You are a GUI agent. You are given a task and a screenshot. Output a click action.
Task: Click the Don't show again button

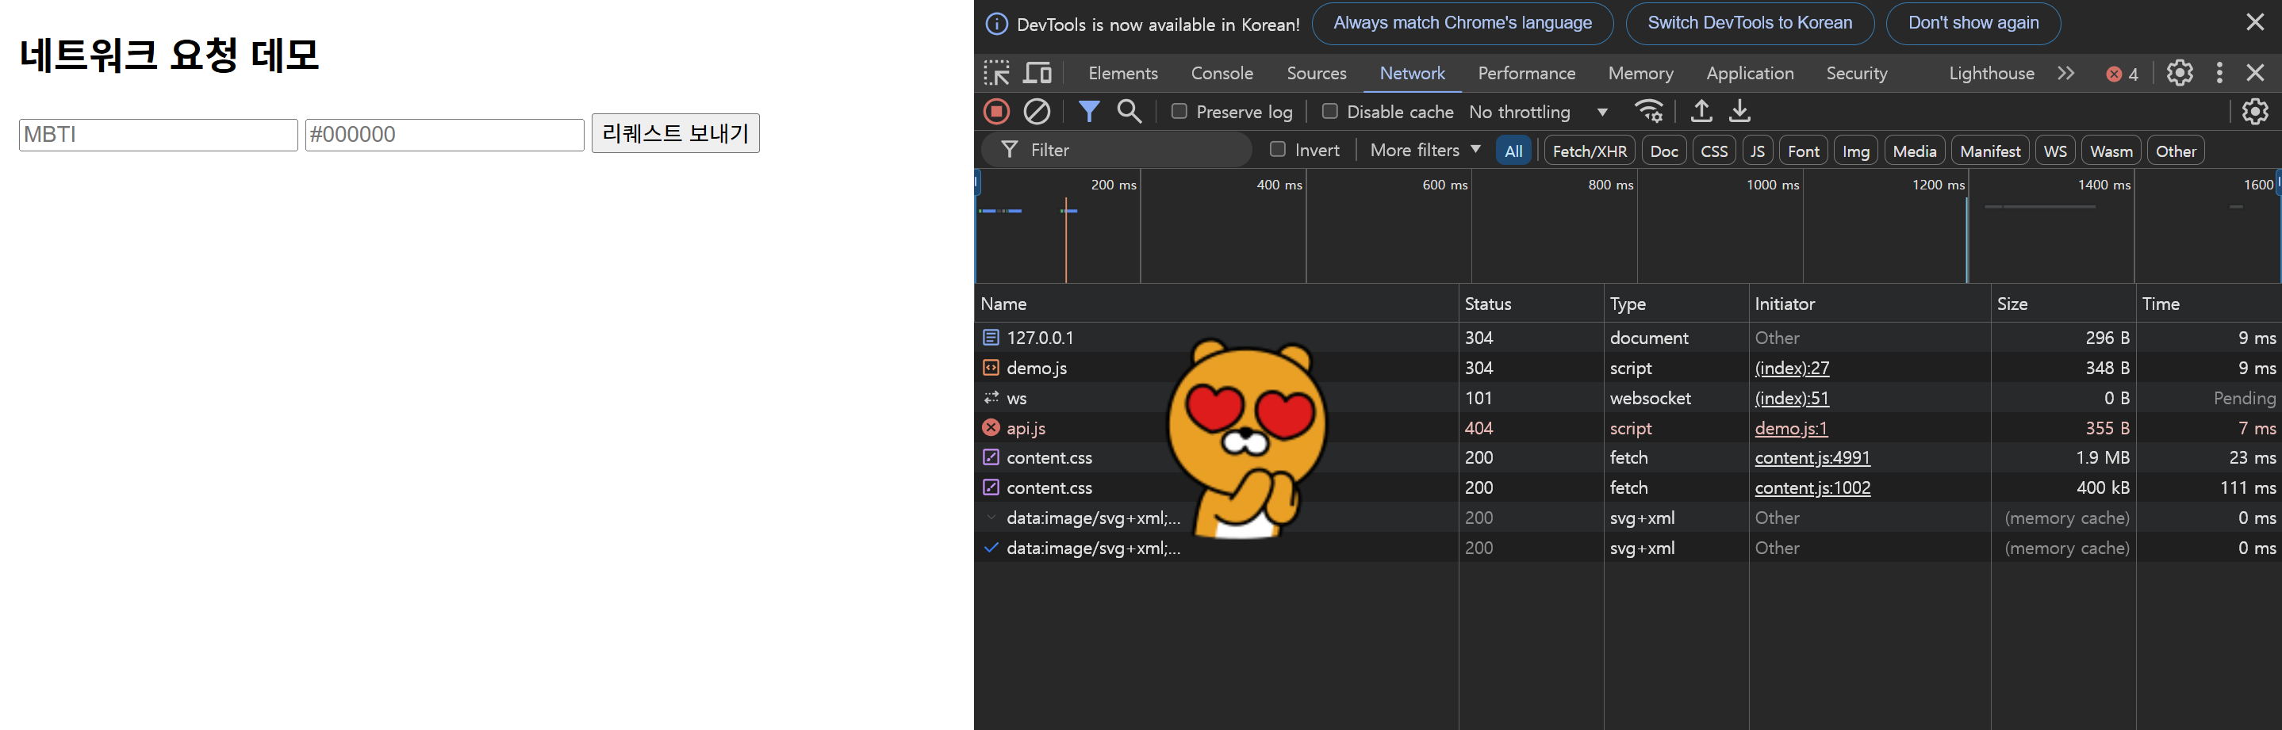click(1973, 23)
